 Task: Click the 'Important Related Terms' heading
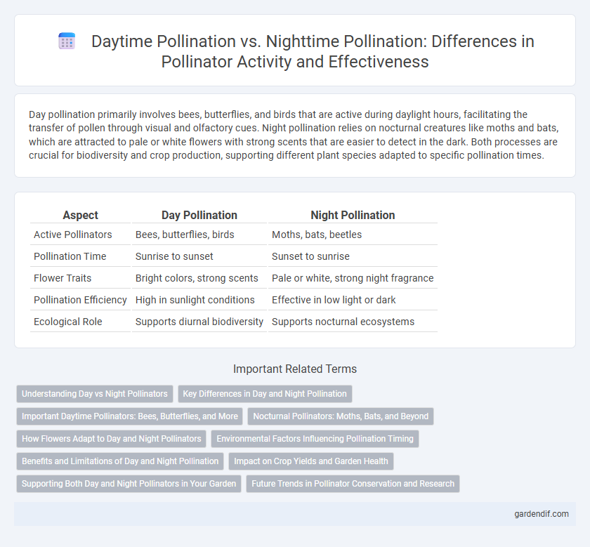pos(295,369)
